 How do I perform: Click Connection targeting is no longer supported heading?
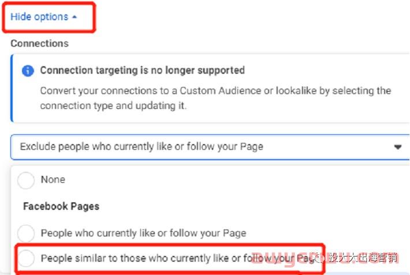tap(142, 70)
